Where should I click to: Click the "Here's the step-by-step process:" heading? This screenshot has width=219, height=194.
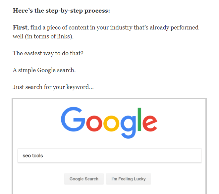61,11
